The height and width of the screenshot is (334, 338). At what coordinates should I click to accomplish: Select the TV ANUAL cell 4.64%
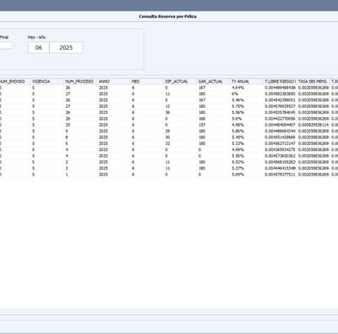(x=237, y=88)
